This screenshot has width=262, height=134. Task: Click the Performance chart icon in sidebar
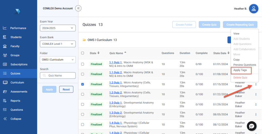coord(5,28)
